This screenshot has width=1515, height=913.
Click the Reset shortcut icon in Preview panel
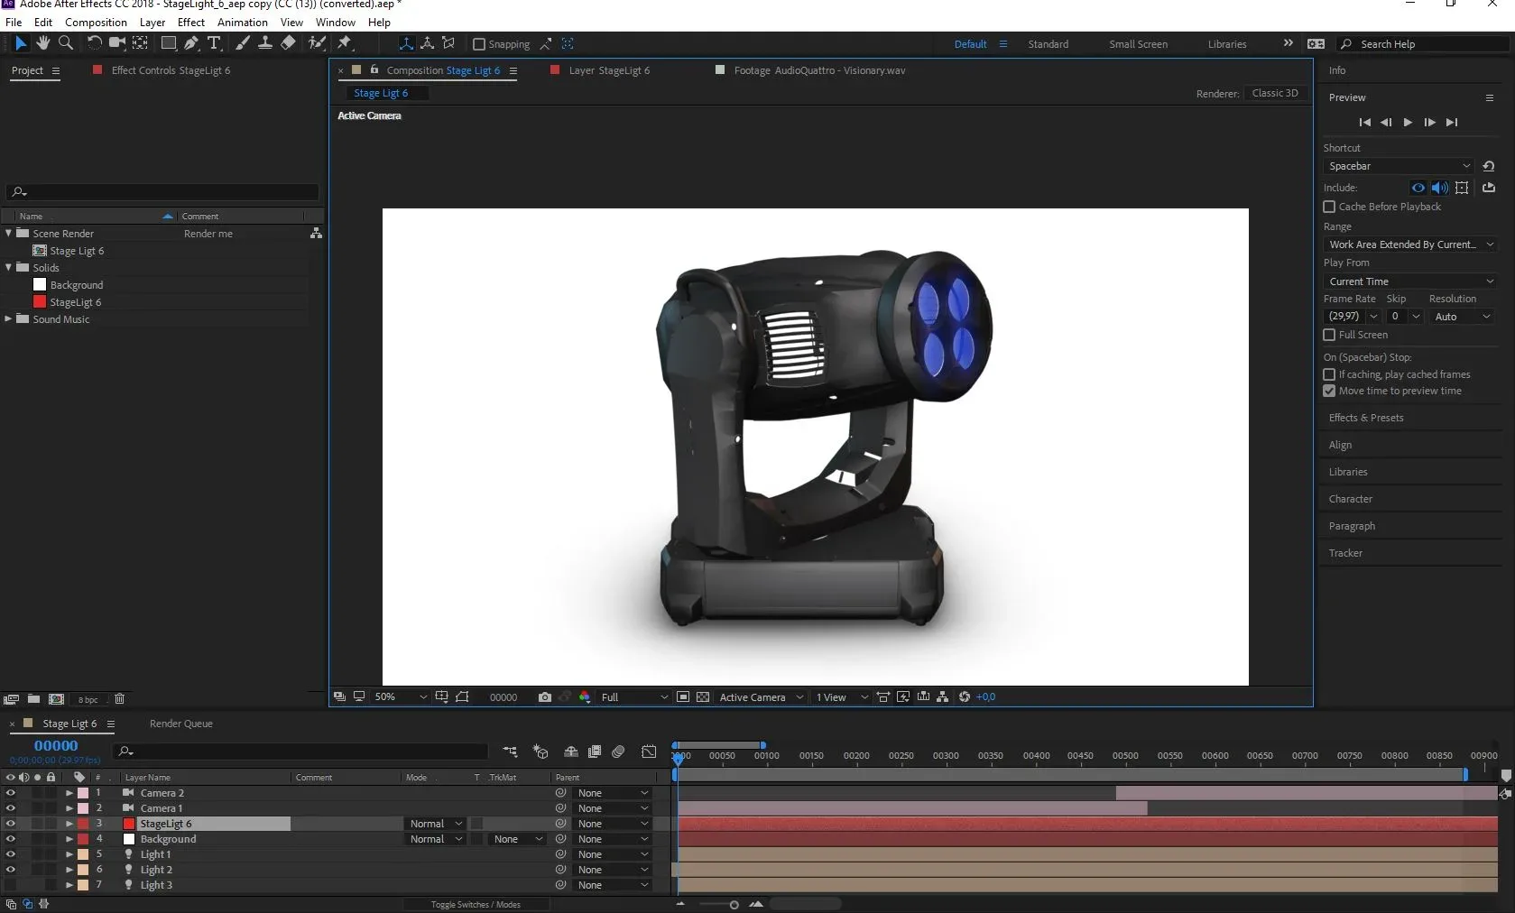(x=1489, y=166)
